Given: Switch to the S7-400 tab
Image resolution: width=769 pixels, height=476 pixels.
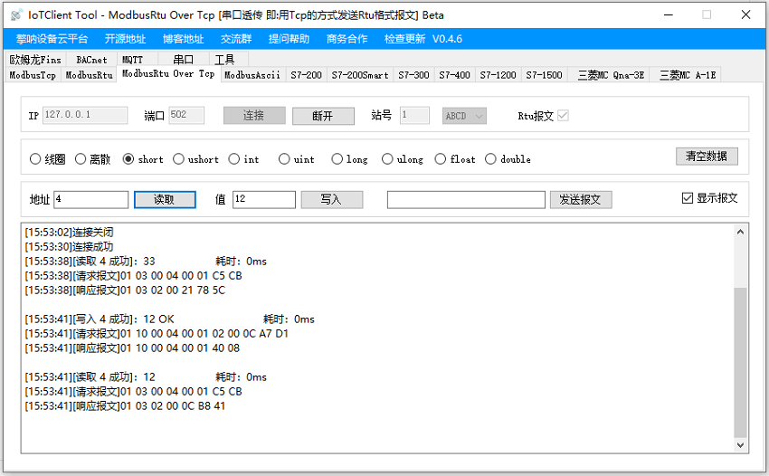Looking at the screenshot, I should (x=455, y=75).
